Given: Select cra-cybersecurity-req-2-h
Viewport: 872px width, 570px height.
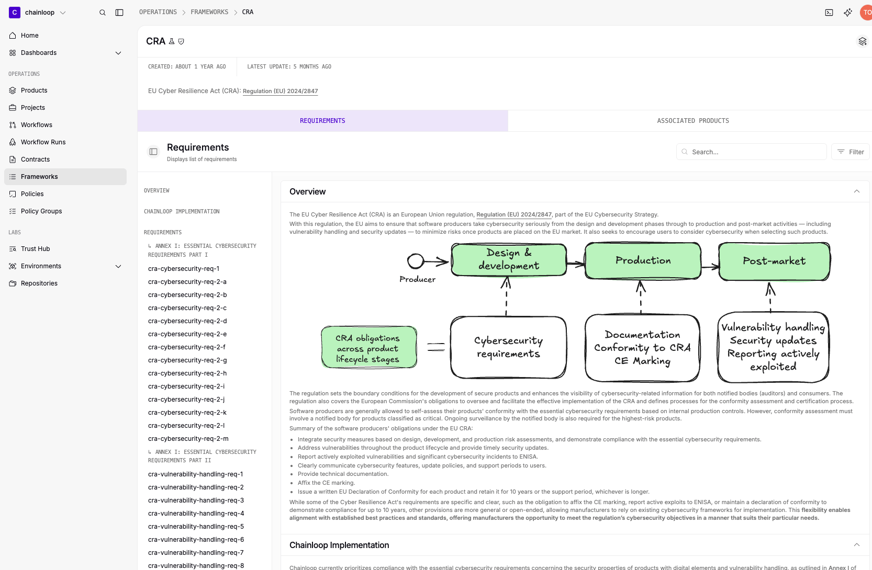Looking at the screenshot, I should pyautogui.click(x=187, y=373).
